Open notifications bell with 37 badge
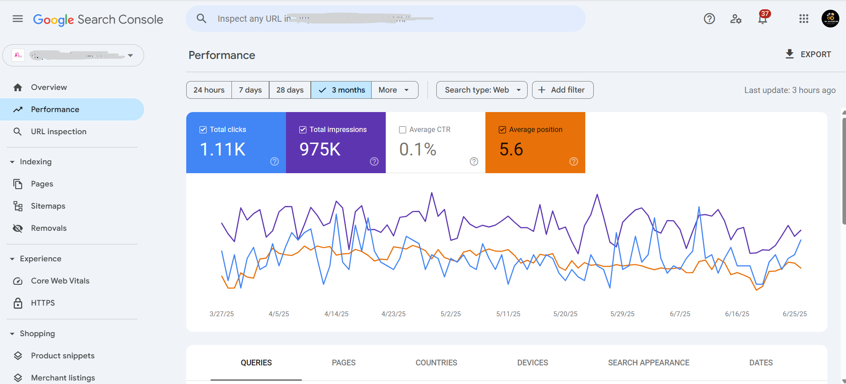Screen dimensions: 846x384 click(x=763, y=18)
